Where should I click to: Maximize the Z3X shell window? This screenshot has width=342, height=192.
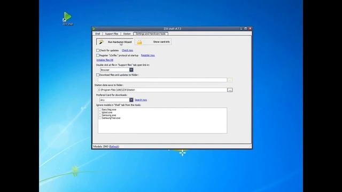(246, 28)
